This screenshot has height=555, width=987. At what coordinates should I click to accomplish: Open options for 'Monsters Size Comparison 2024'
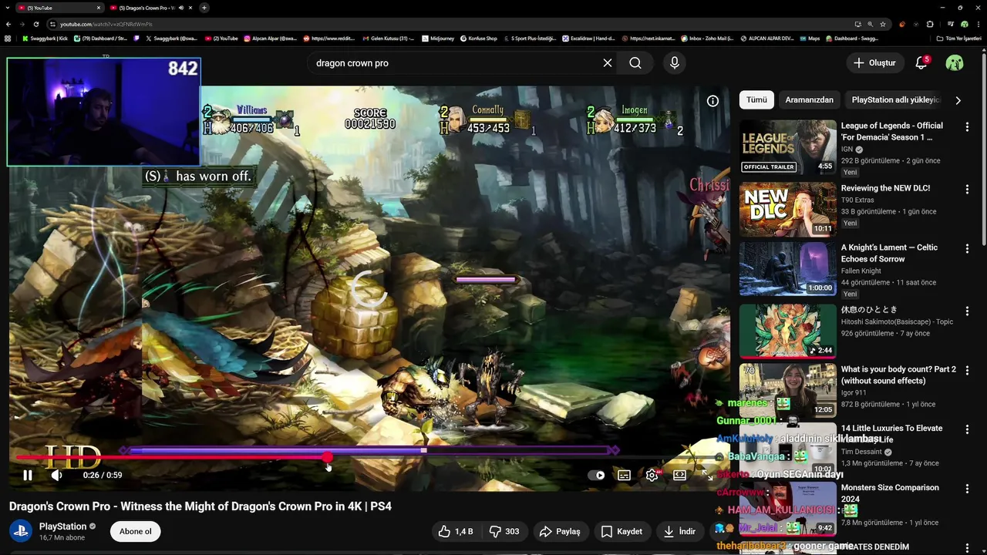(967, 489)
